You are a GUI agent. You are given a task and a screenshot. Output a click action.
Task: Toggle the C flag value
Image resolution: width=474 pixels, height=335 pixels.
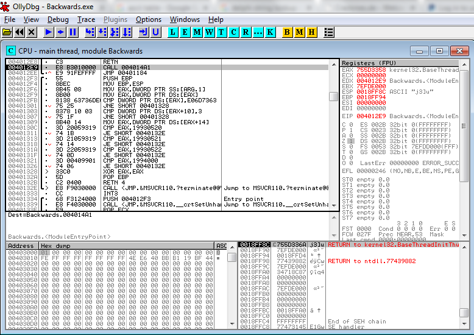351,125
